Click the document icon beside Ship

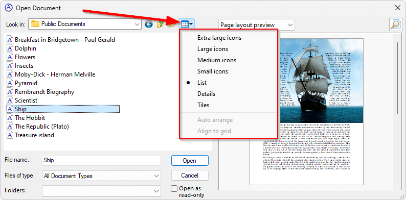pos(10,109)
